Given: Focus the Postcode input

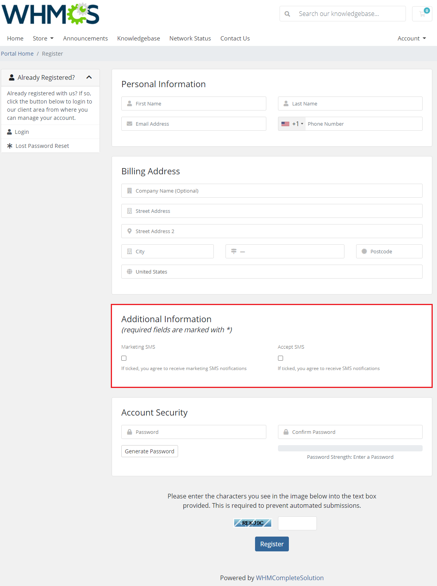Looking at the screenshot, I should click(389, 251).
